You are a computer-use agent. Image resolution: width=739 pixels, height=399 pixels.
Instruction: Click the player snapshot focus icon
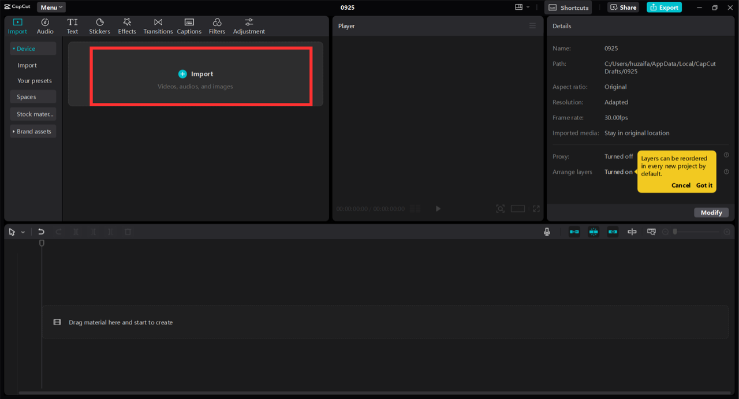click(500, 208)
